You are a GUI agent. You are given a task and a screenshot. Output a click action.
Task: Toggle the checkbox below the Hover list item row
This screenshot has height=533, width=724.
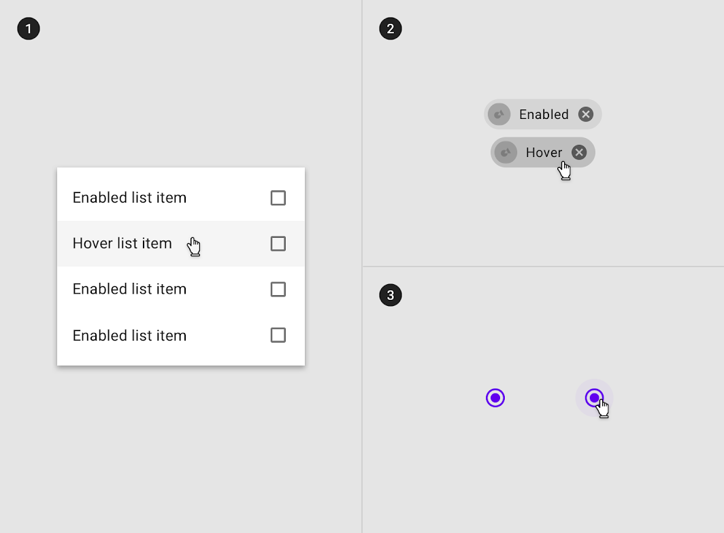(278, 290)
